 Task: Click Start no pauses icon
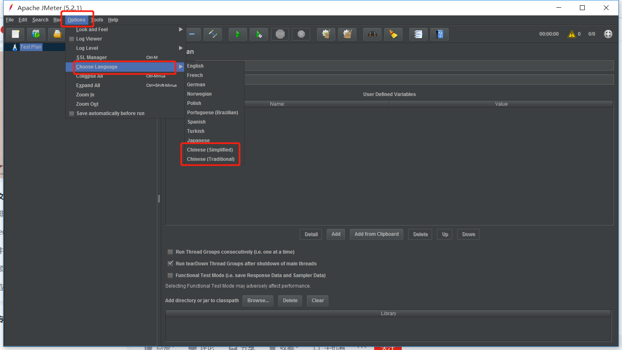(259, 34)
